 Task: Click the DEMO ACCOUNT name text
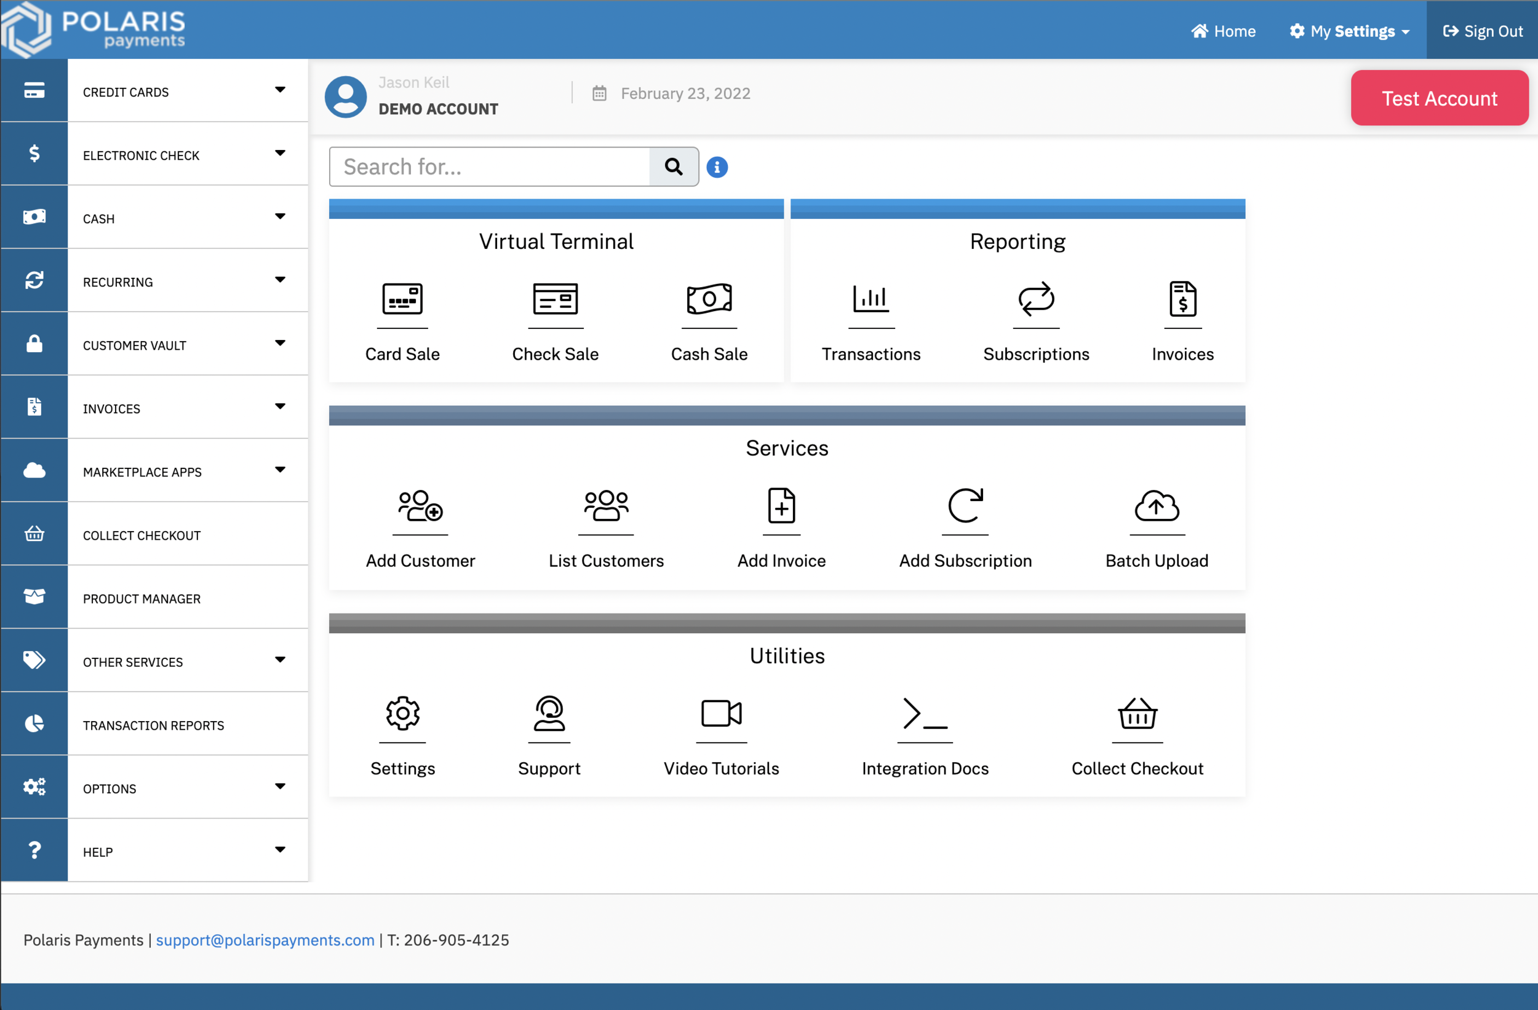(x=438, y=109)
